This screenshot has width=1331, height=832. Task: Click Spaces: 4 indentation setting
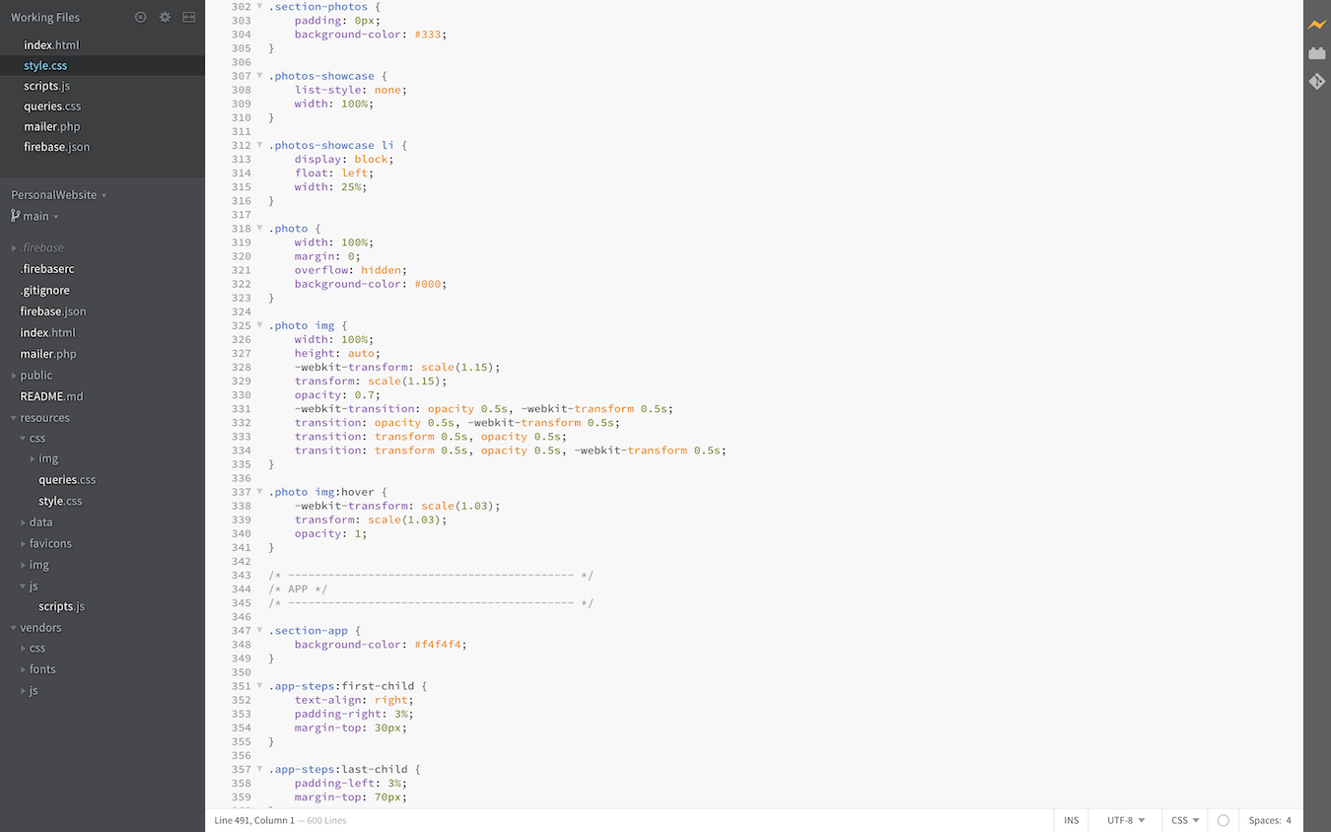[1270, 820]
